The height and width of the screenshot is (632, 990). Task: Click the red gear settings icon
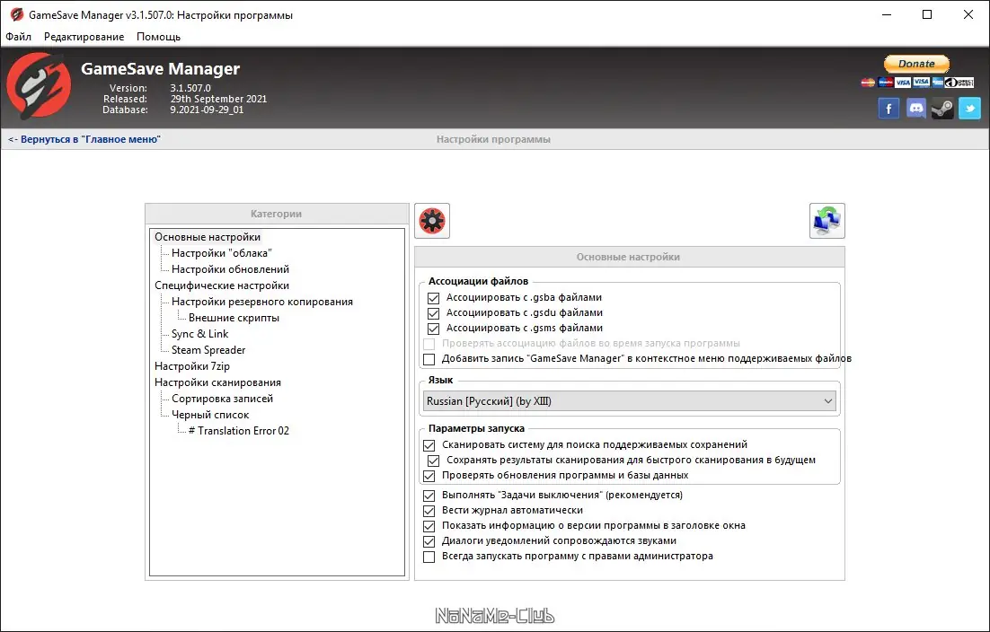[432, 221]
